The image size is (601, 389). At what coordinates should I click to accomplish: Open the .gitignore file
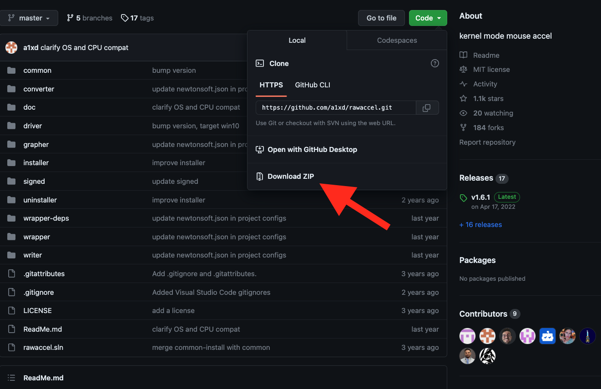pos(39,293)
